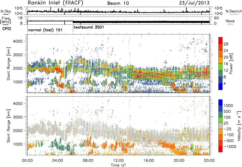242x167 pixels.
Task: Click the 'Beam 10' label
Action: coord(118,3)
